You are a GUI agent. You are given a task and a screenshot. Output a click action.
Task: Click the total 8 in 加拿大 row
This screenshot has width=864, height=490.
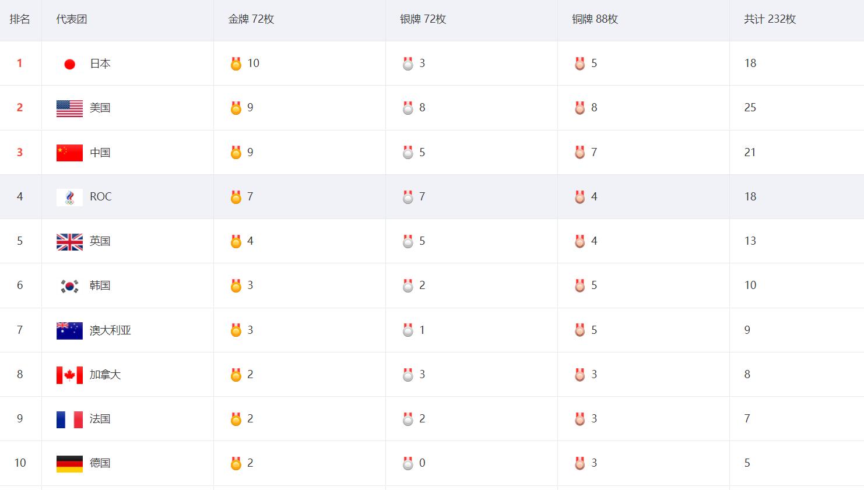point(747,375)
